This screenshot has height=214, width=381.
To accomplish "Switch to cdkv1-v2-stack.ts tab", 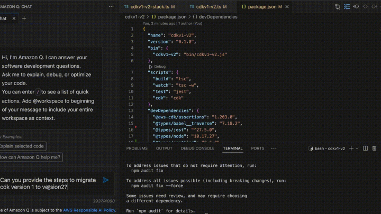I will coord(150,7).
